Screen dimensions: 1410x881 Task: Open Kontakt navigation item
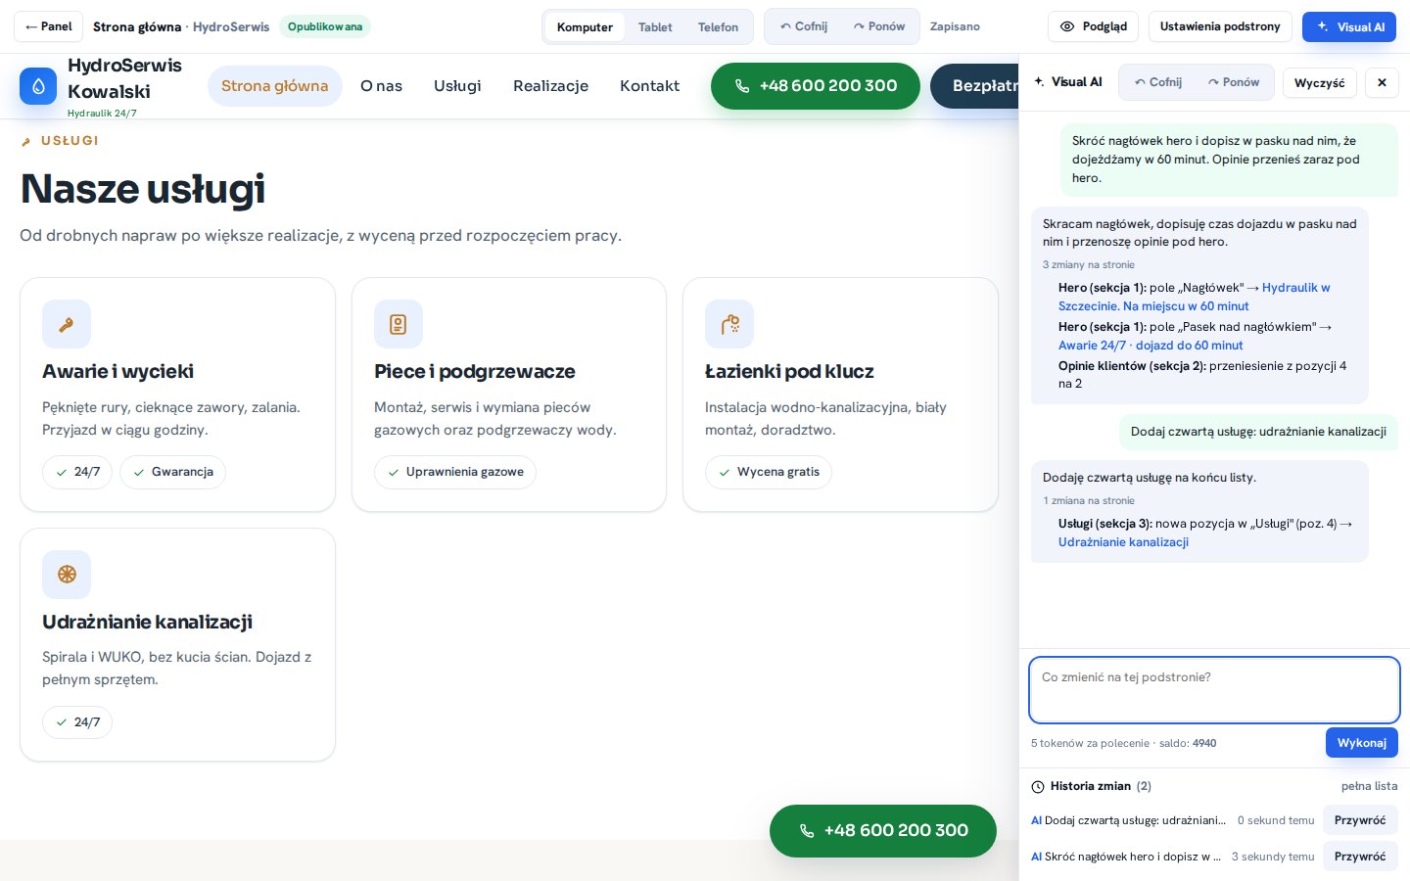649,86
